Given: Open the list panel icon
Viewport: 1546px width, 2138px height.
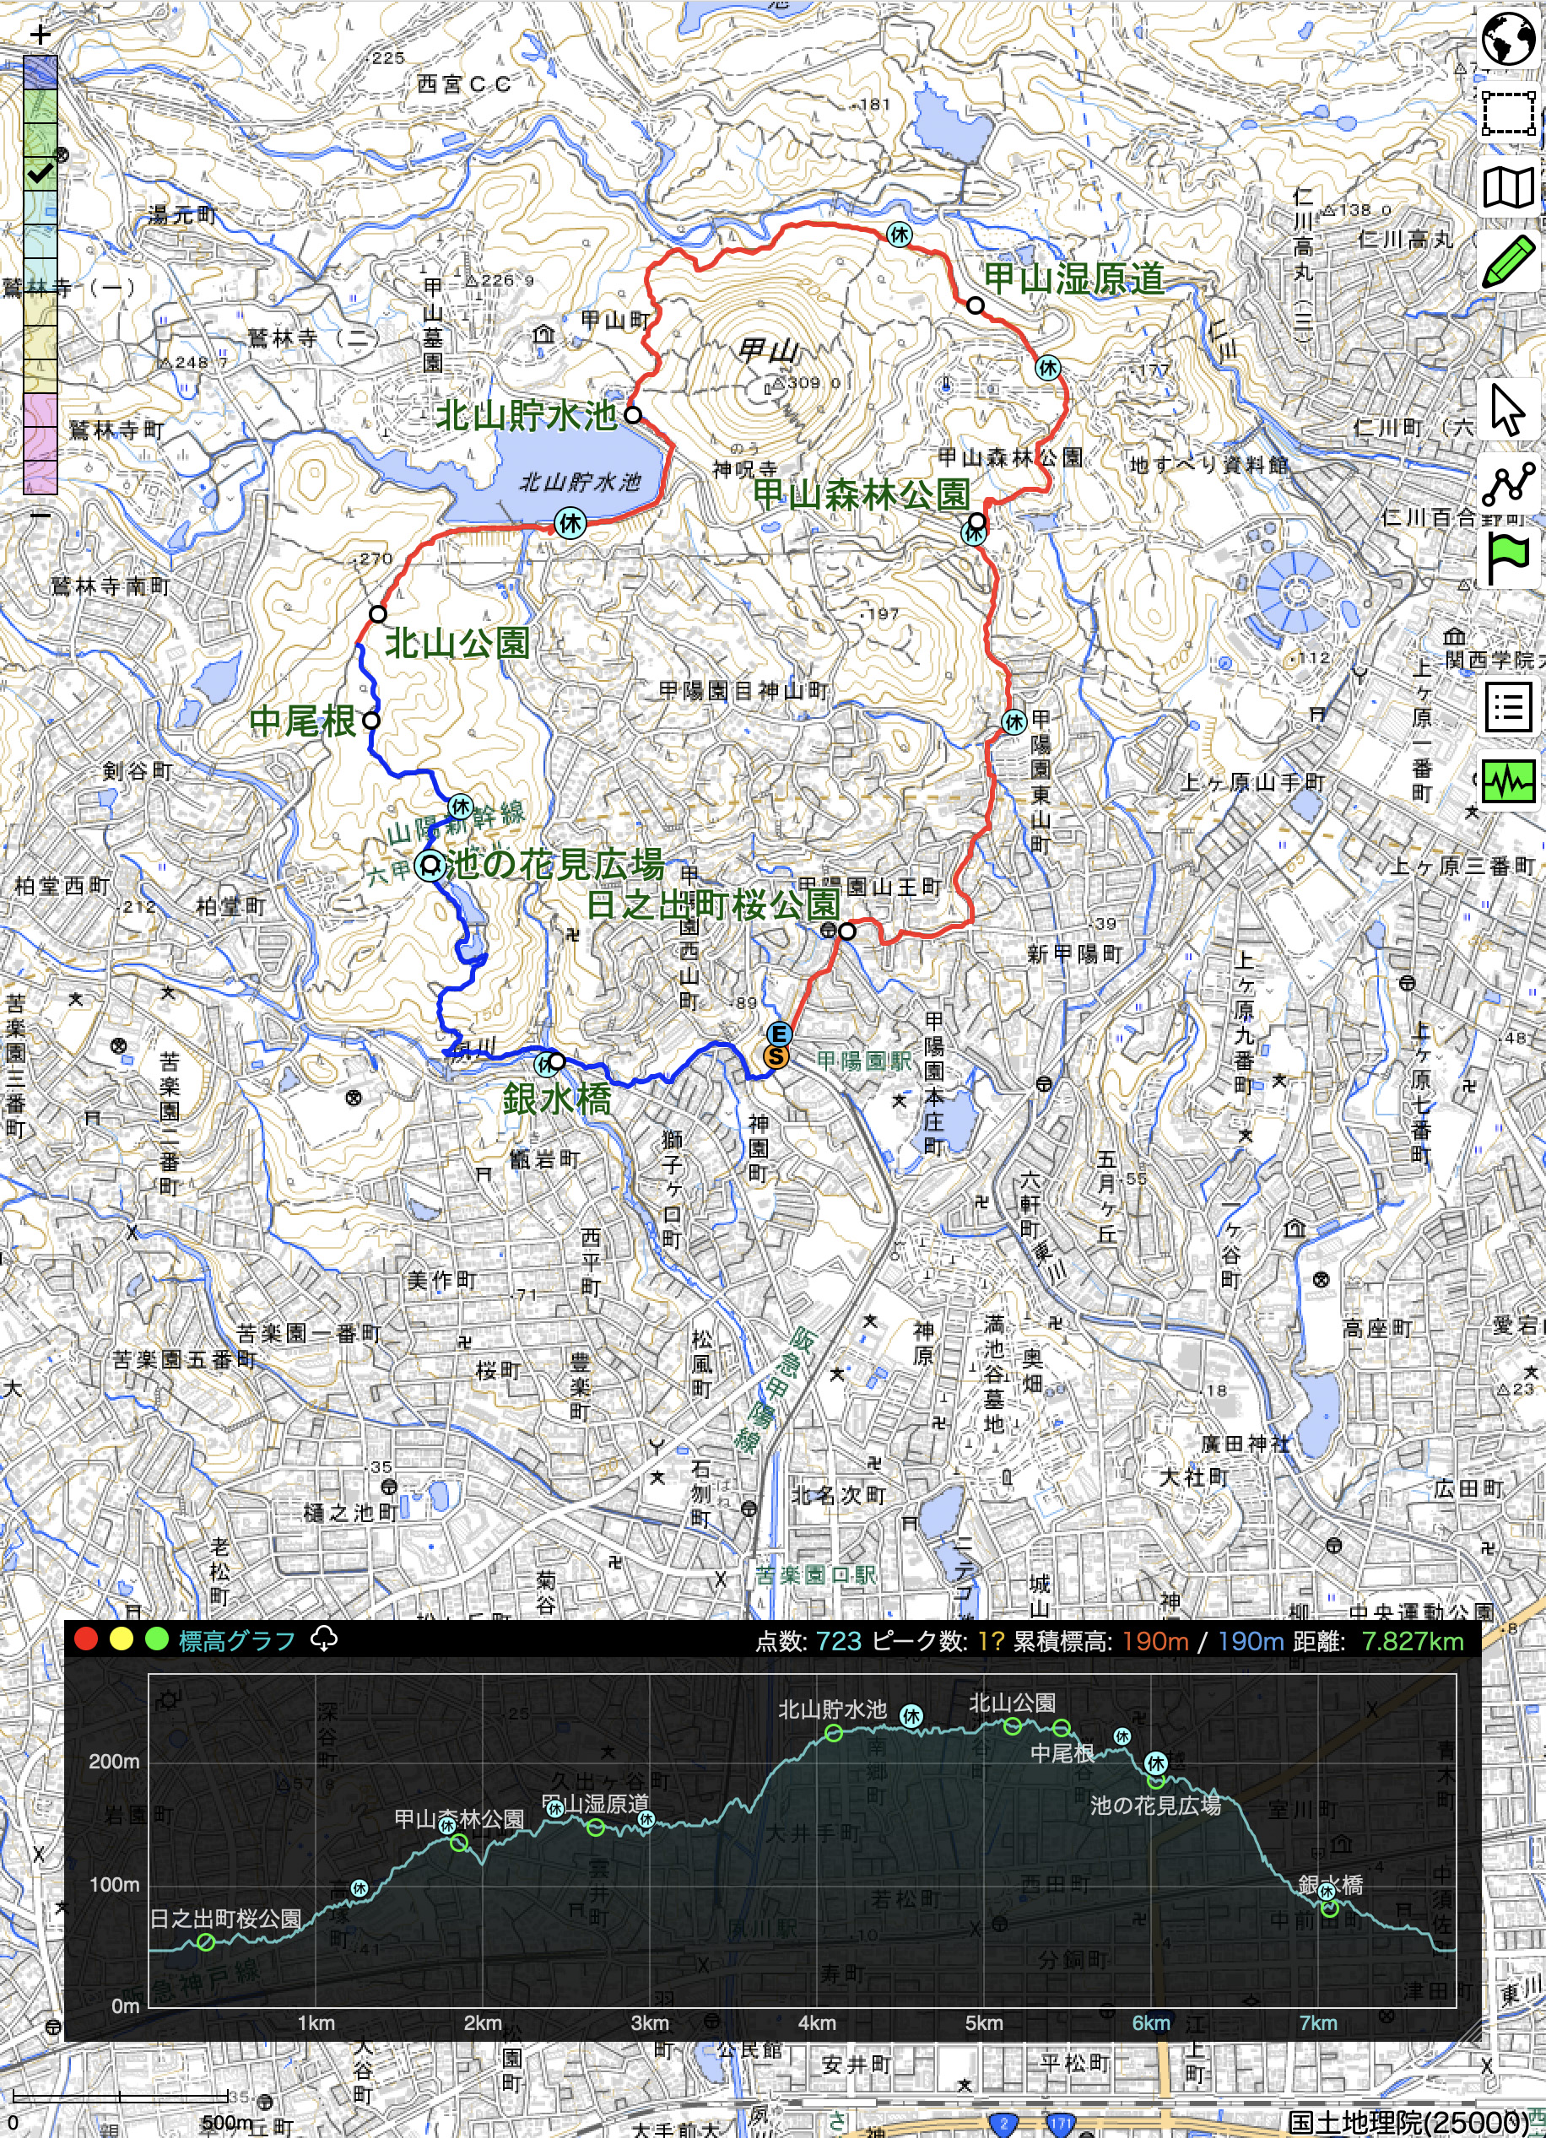Looking at the screenshot, I should [1508, 707].
